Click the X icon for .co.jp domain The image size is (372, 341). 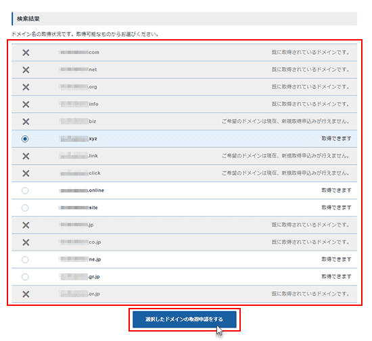pyautogui.click(x=26, y=242)
